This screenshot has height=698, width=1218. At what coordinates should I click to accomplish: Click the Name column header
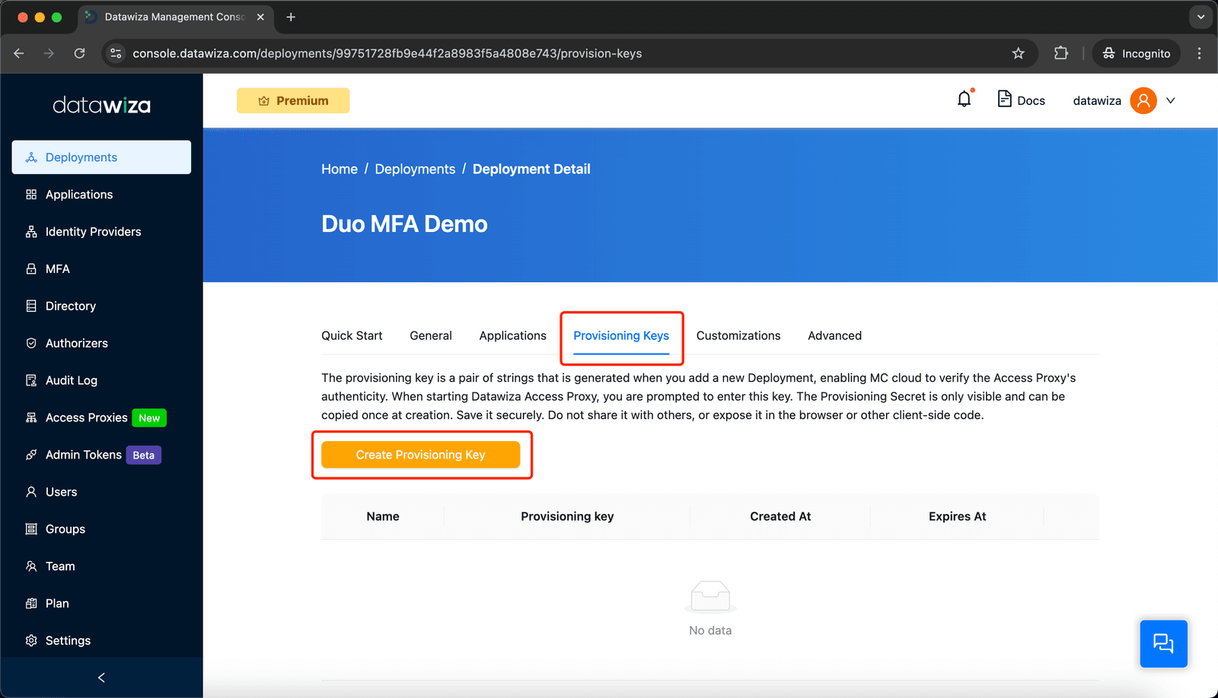point(383,517)
